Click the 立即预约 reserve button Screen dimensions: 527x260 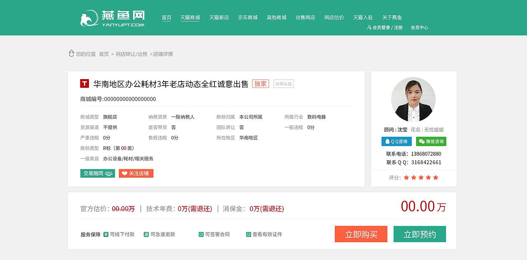pos(420,234)
